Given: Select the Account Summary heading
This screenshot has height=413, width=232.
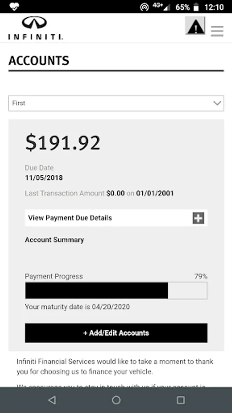Looking at the screenshot, I should pyautogui.click(x=55, y=240).
